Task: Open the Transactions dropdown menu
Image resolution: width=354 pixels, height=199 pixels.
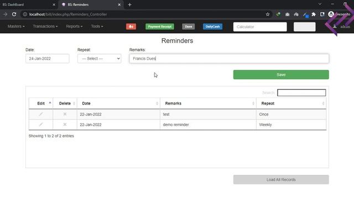Action: (45, 27)
